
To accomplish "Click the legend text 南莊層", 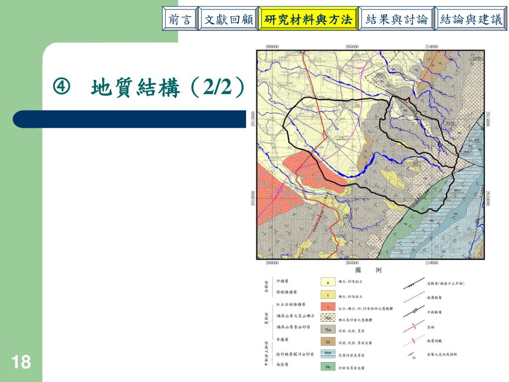I will pyautogui.click(x=282, y=365).
